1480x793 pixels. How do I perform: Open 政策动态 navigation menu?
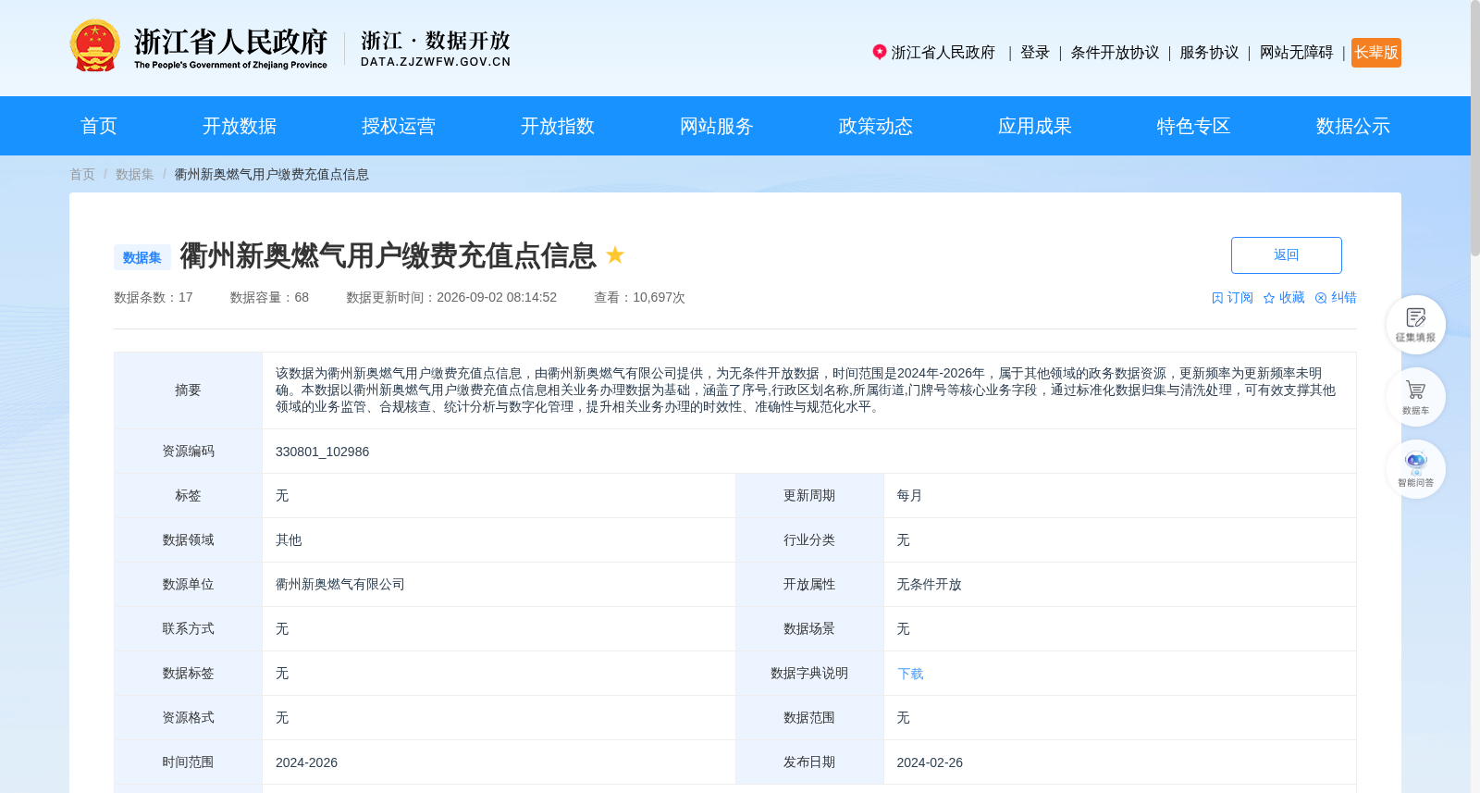coord(876,126)
